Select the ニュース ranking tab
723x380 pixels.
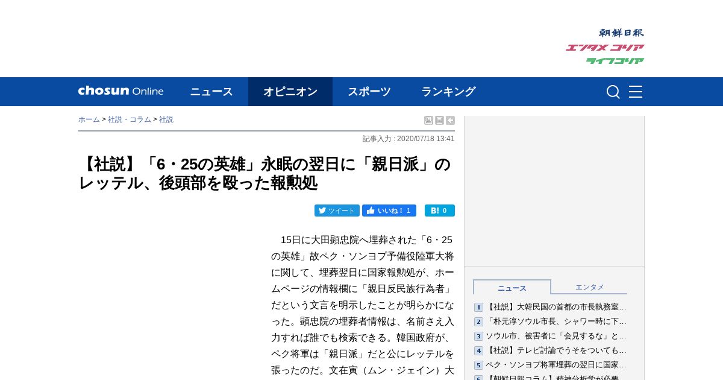(512, 288)
